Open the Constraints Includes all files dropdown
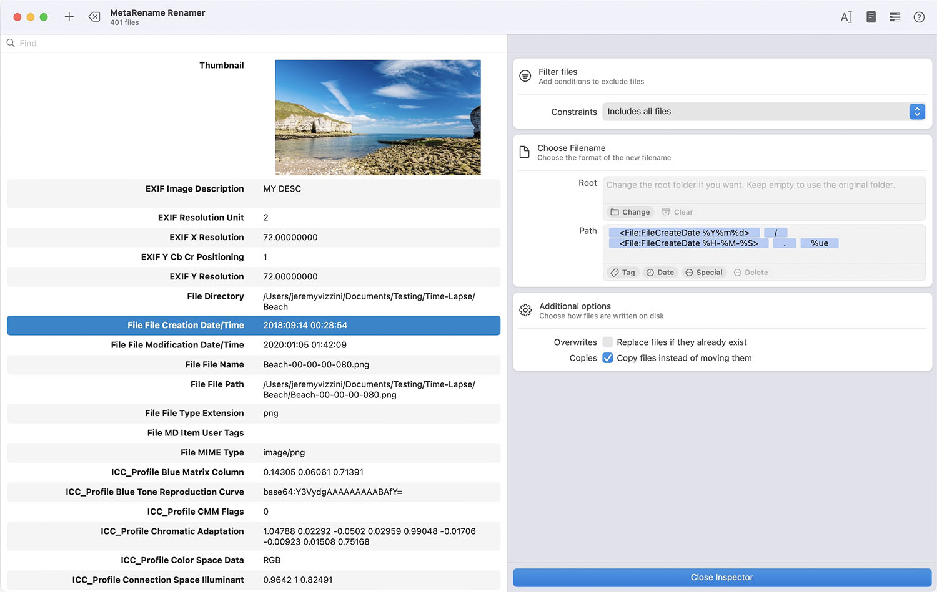Viewport: 937px width, 592px height. pos(916,112)
